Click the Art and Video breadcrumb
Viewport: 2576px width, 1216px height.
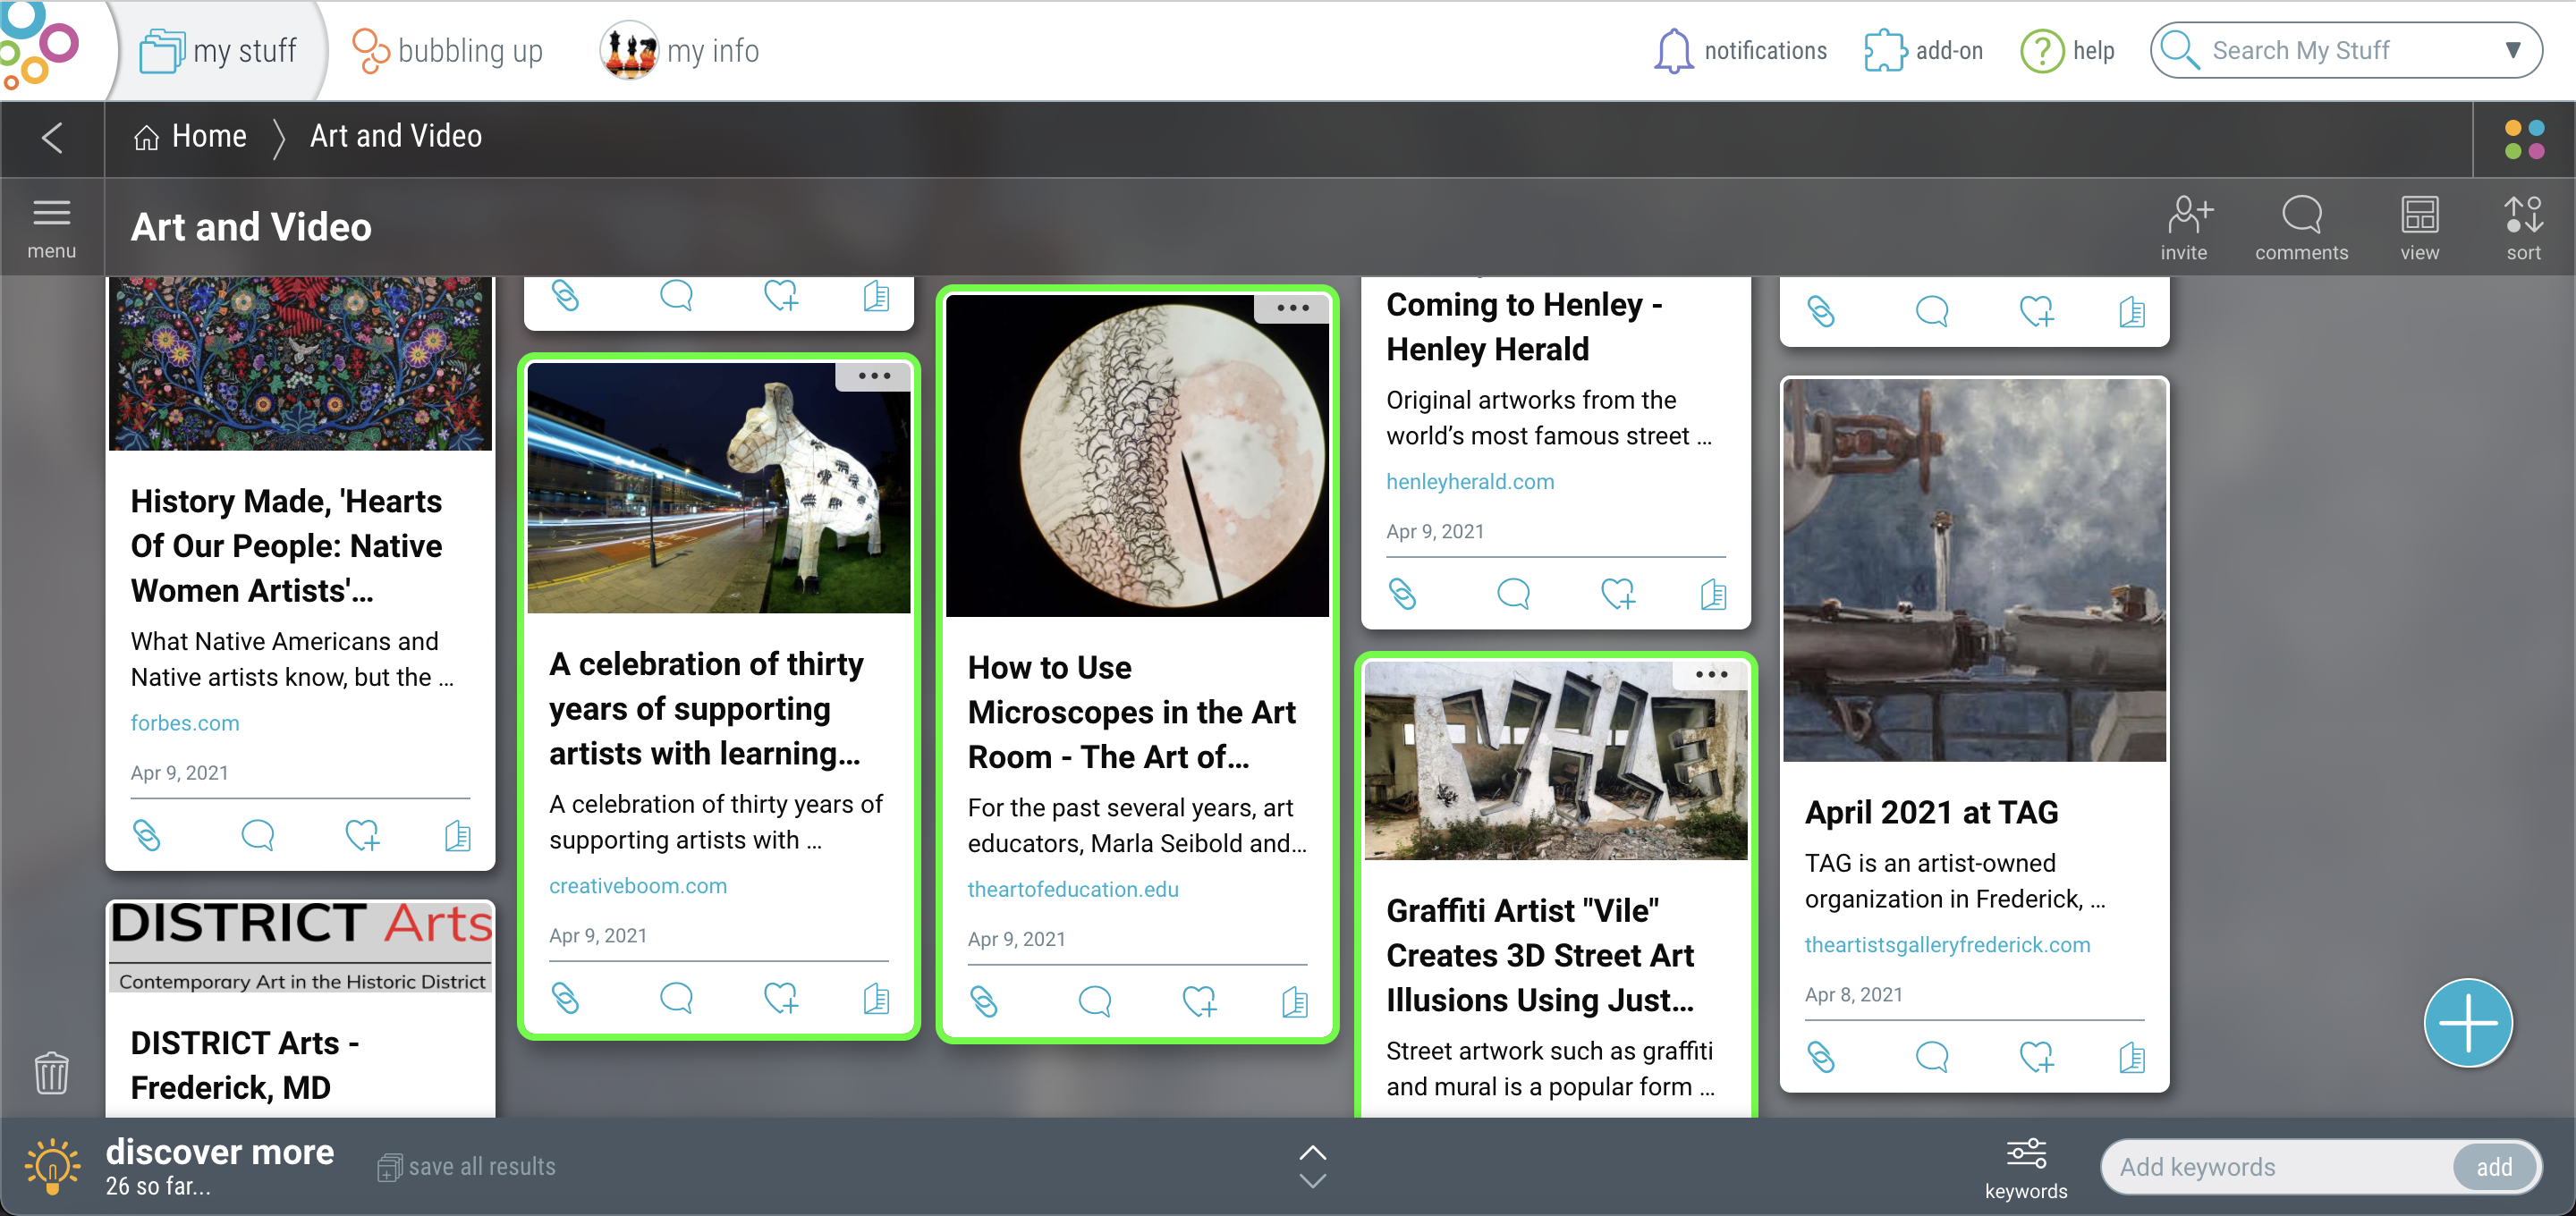pyautogui.click(x=396, y=136)
